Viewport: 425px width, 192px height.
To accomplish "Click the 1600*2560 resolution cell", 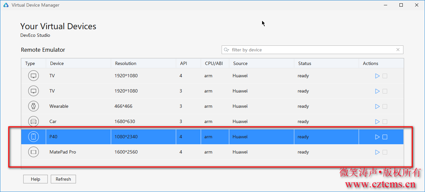I will point(126,152).
